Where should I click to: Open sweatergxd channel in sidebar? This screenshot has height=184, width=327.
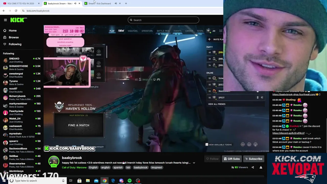click(x=22, y=75)
